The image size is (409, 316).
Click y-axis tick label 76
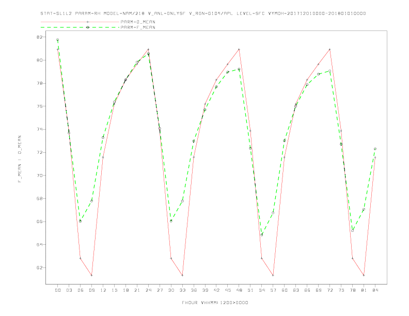[39, 106]
